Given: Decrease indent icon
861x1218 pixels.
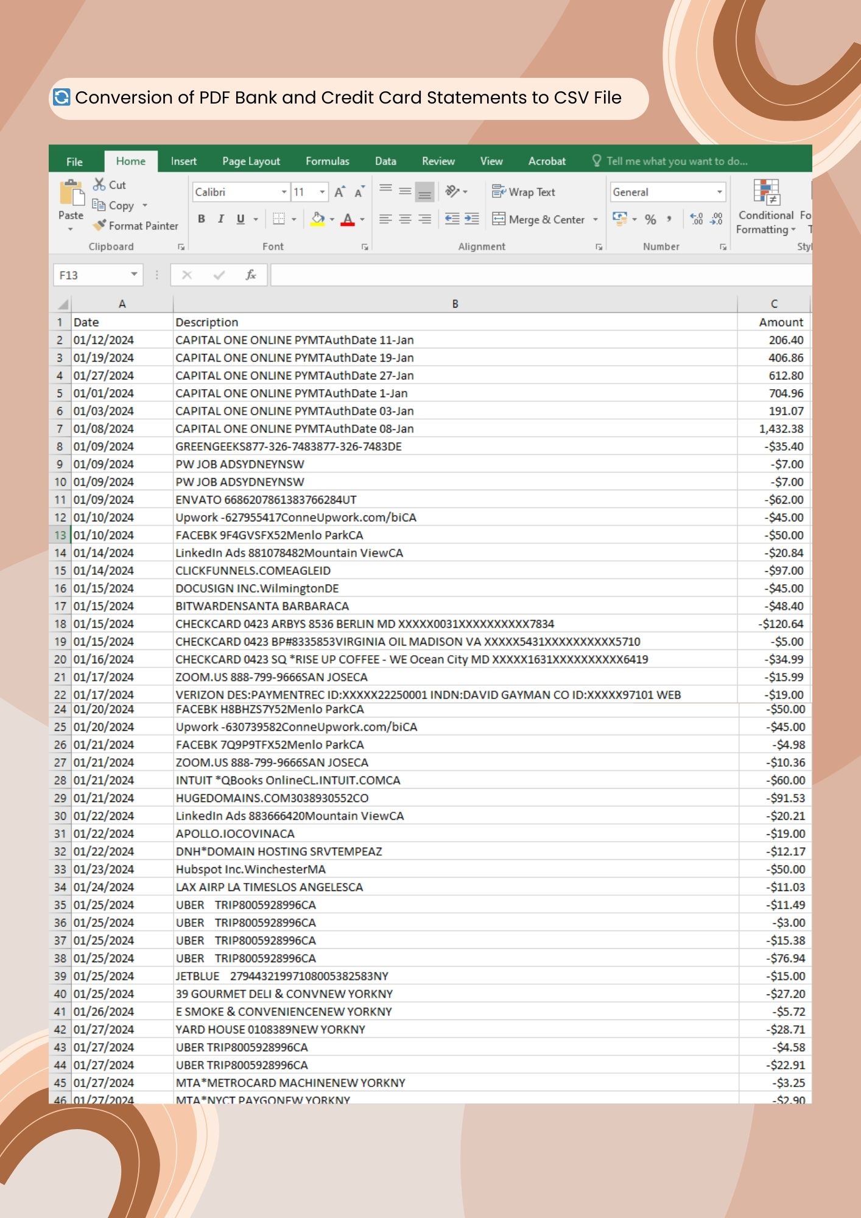Looking at the screenshot, I should tap(452, 219).
